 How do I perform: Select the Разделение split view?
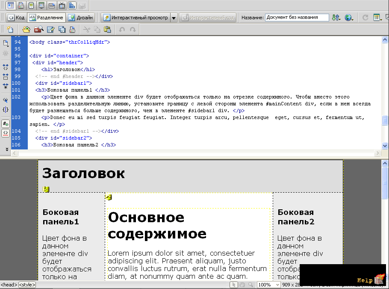pos(47,18)
